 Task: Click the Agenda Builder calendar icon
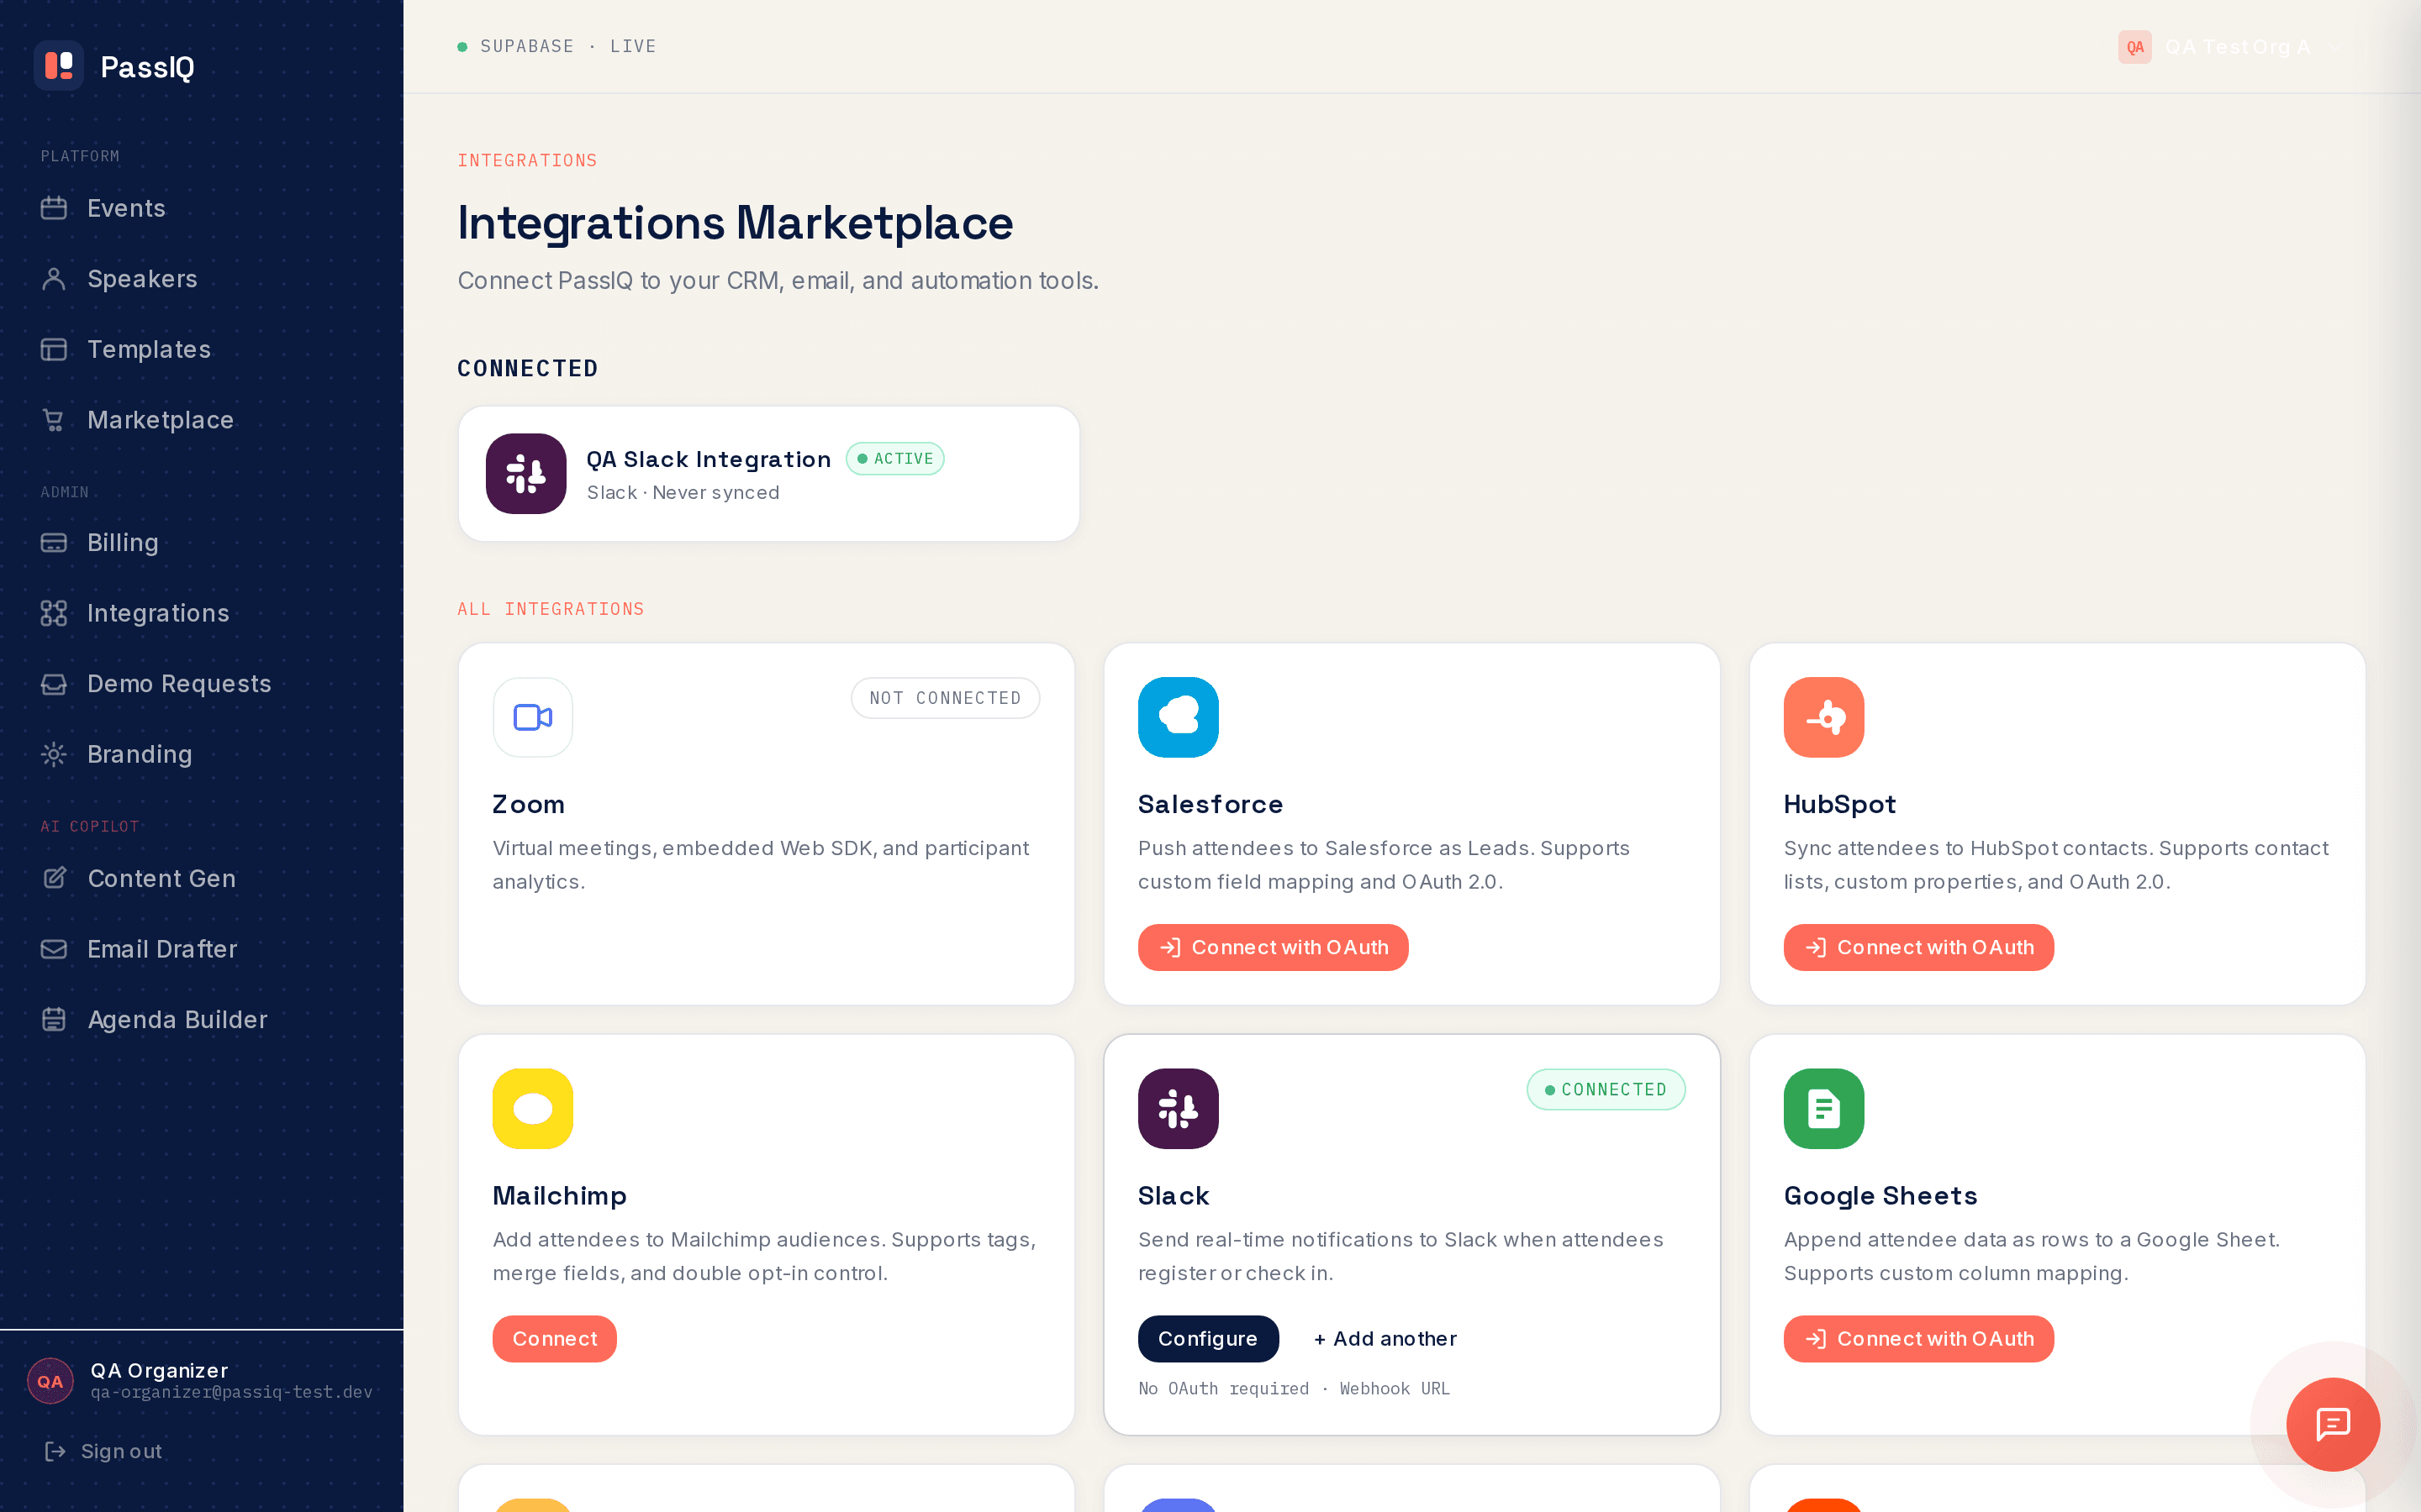pos(54,1020)
